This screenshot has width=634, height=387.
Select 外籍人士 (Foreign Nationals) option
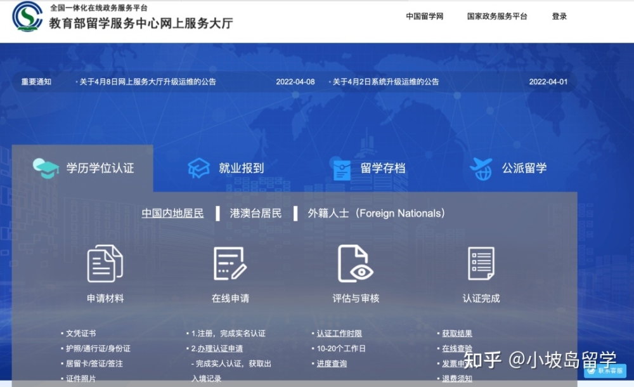[376, 213]
